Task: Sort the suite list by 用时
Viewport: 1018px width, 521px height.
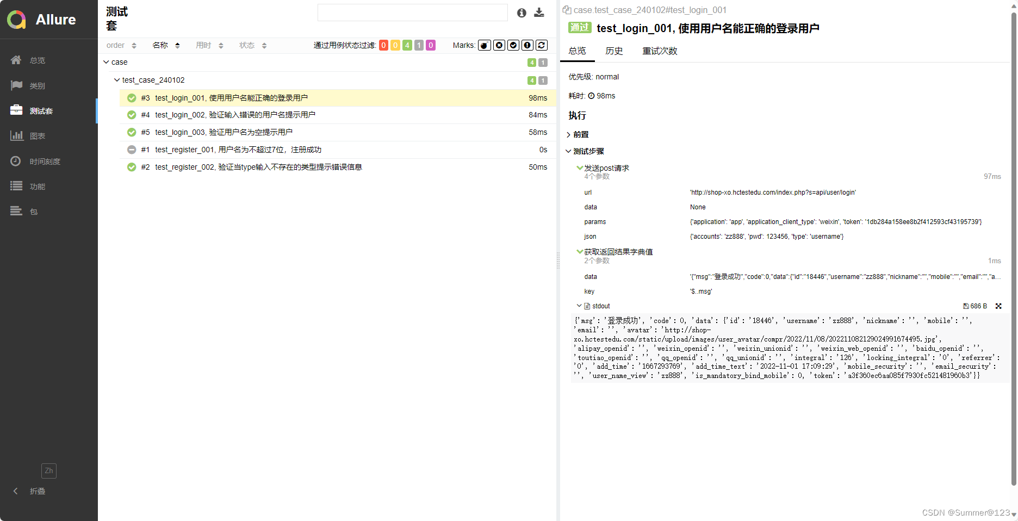Action: 209,45
